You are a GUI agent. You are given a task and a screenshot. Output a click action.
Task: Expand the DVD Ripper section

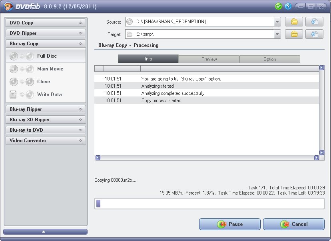(46, 33)
